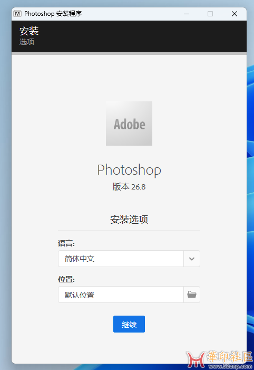Image resolution: width=254 pixels, height=370 pixels.
Task: Minimize the Photoshop installer window
Action: tap(187, 14)
